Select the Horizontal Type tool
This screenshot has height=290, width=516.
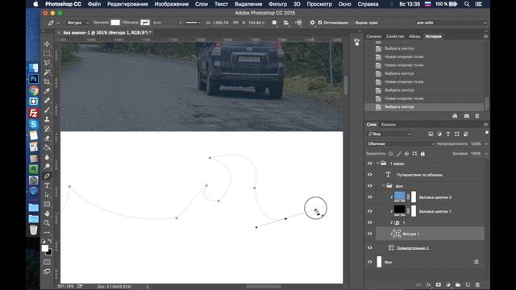click(47, 185)
